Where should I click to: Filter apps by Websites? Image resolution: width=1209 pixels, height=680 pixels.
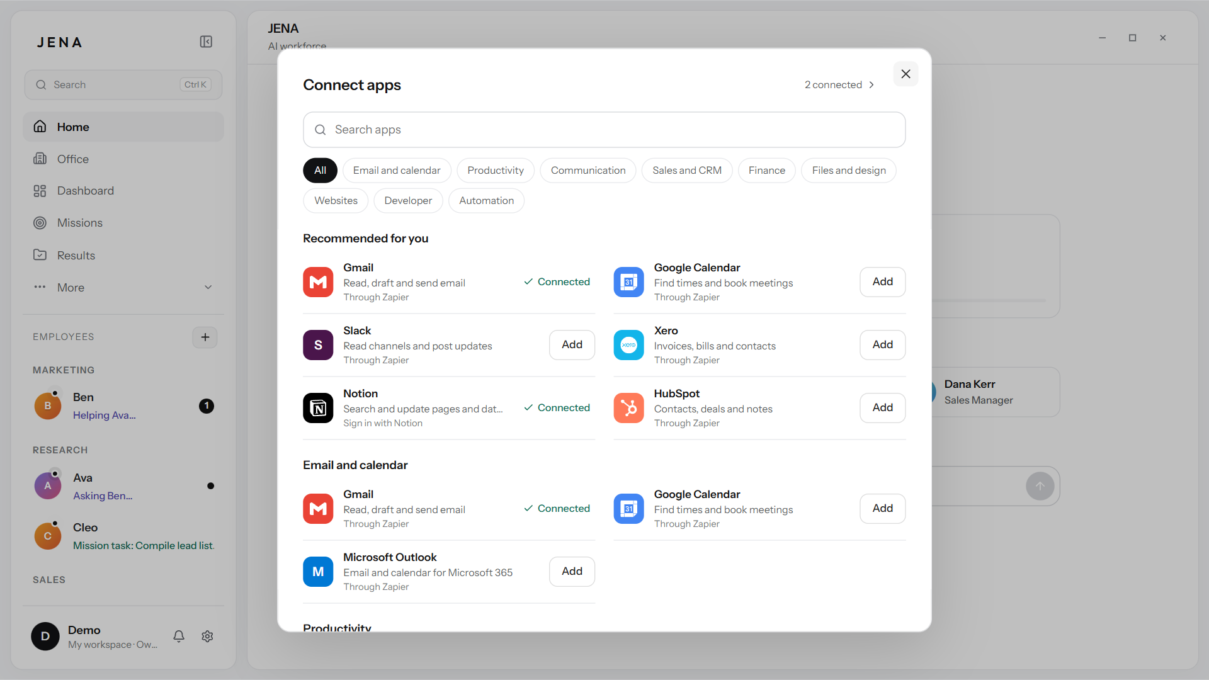tap(336, 200)
